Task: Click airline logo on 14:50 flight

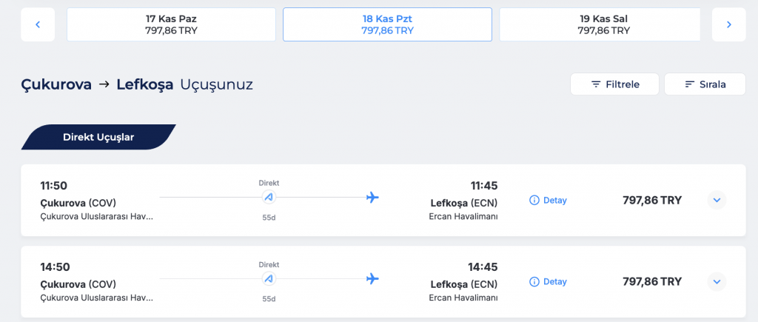Action: 269,279
